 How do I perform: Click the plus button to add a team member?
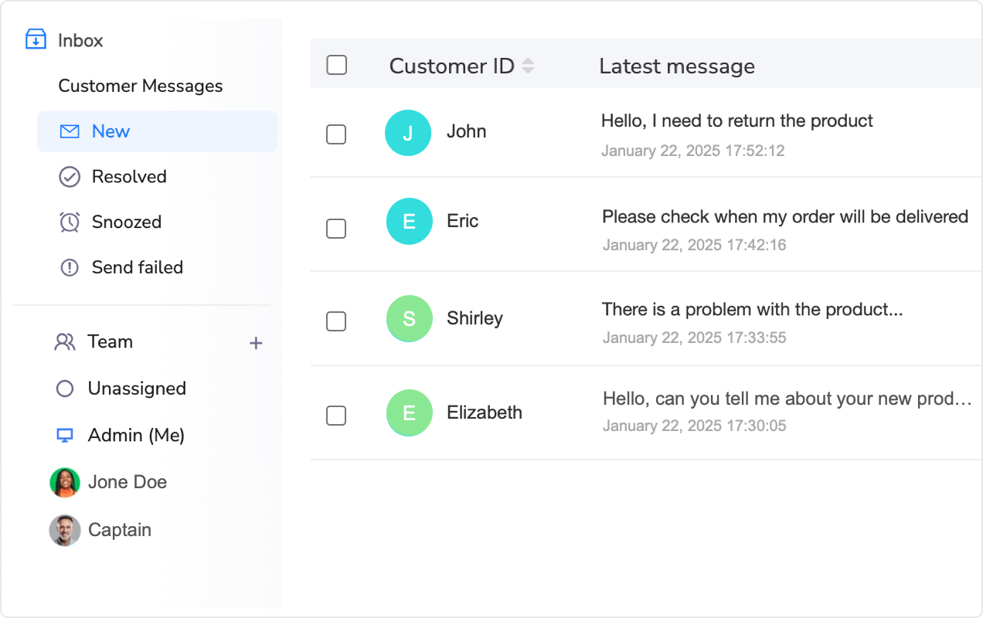tap(256, 342)
